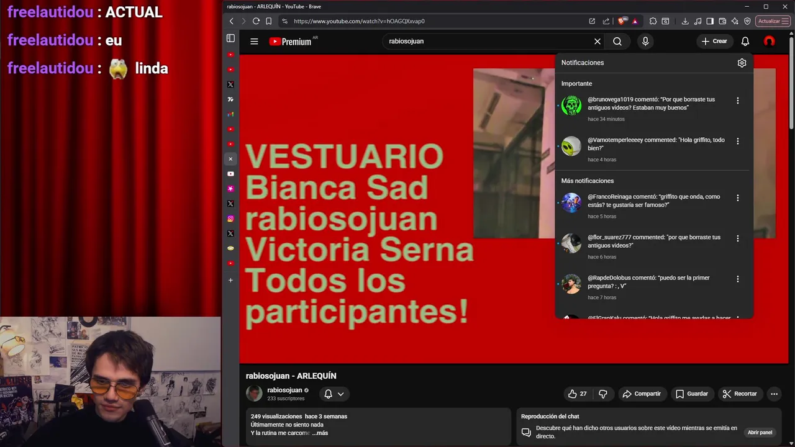
Task: Click Vamotemperleeeey alien avatar
Action: (571, 146)
